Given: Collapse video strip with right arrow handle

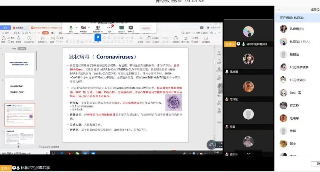Looking at the screenshot, I should (220, 89).
